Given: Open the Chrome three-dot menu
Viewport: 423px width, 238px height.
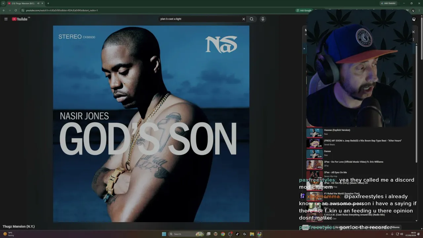Looking at the screenshot, I should [419, 10].
